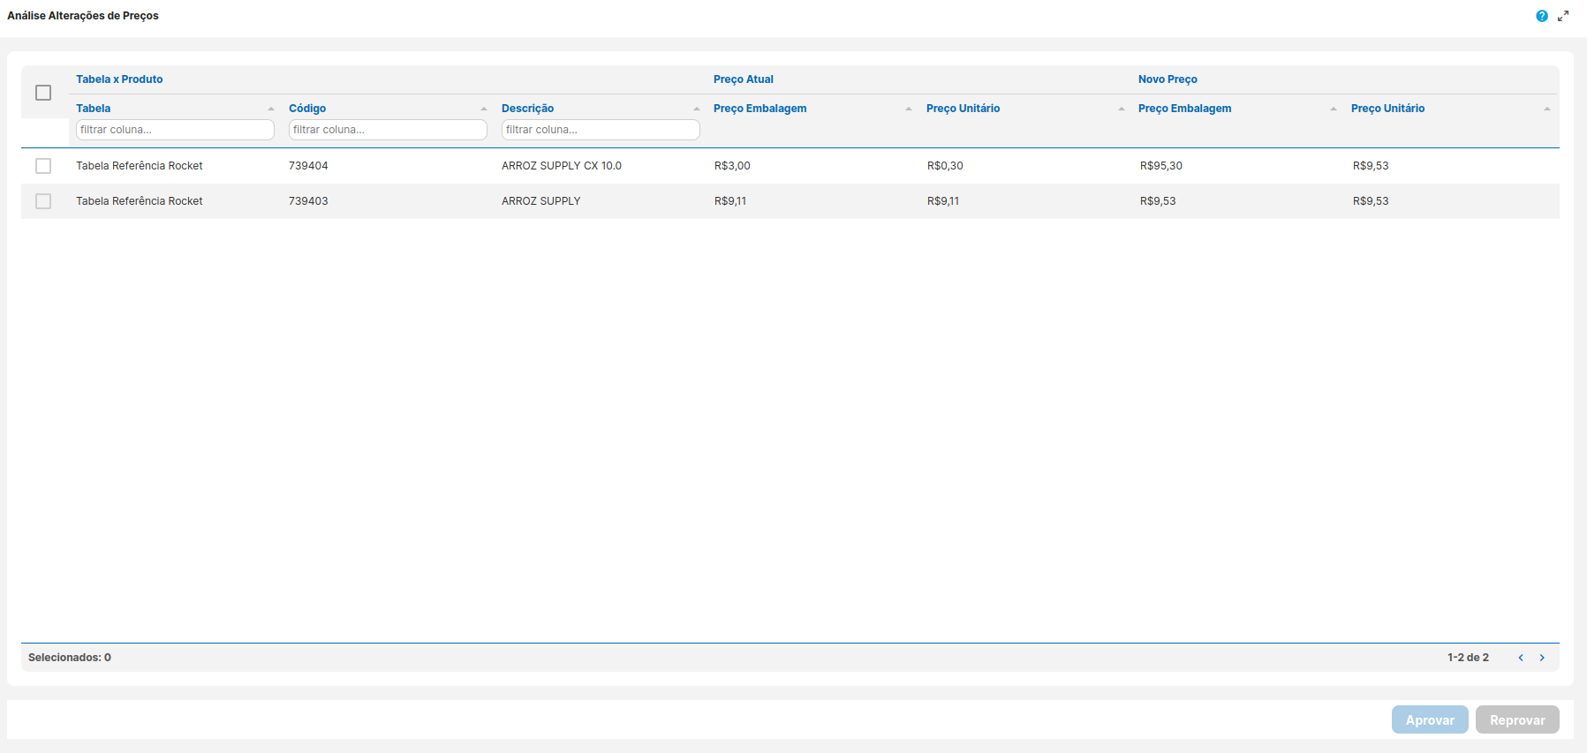Click sort arrow on Tabela column
This screenshot has width=1587, height=753.
point(271,109)
